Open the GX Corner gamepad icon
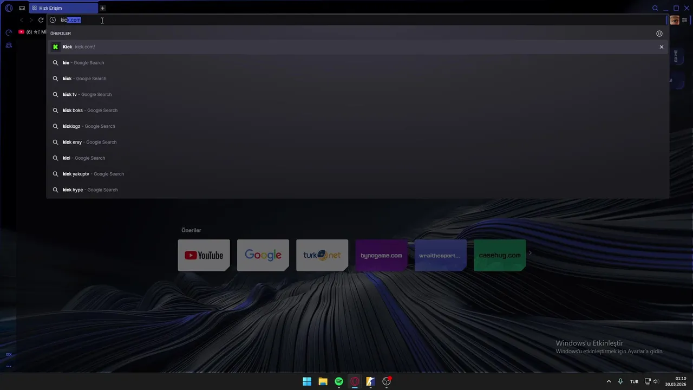The image size is (693, 390). pos(22,8)
